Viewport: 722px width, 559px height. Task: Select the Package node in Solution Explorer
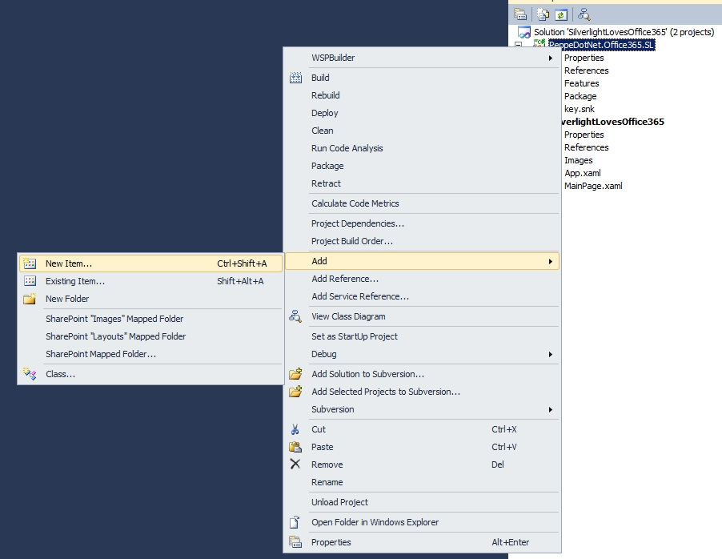[x=580, y=96]
